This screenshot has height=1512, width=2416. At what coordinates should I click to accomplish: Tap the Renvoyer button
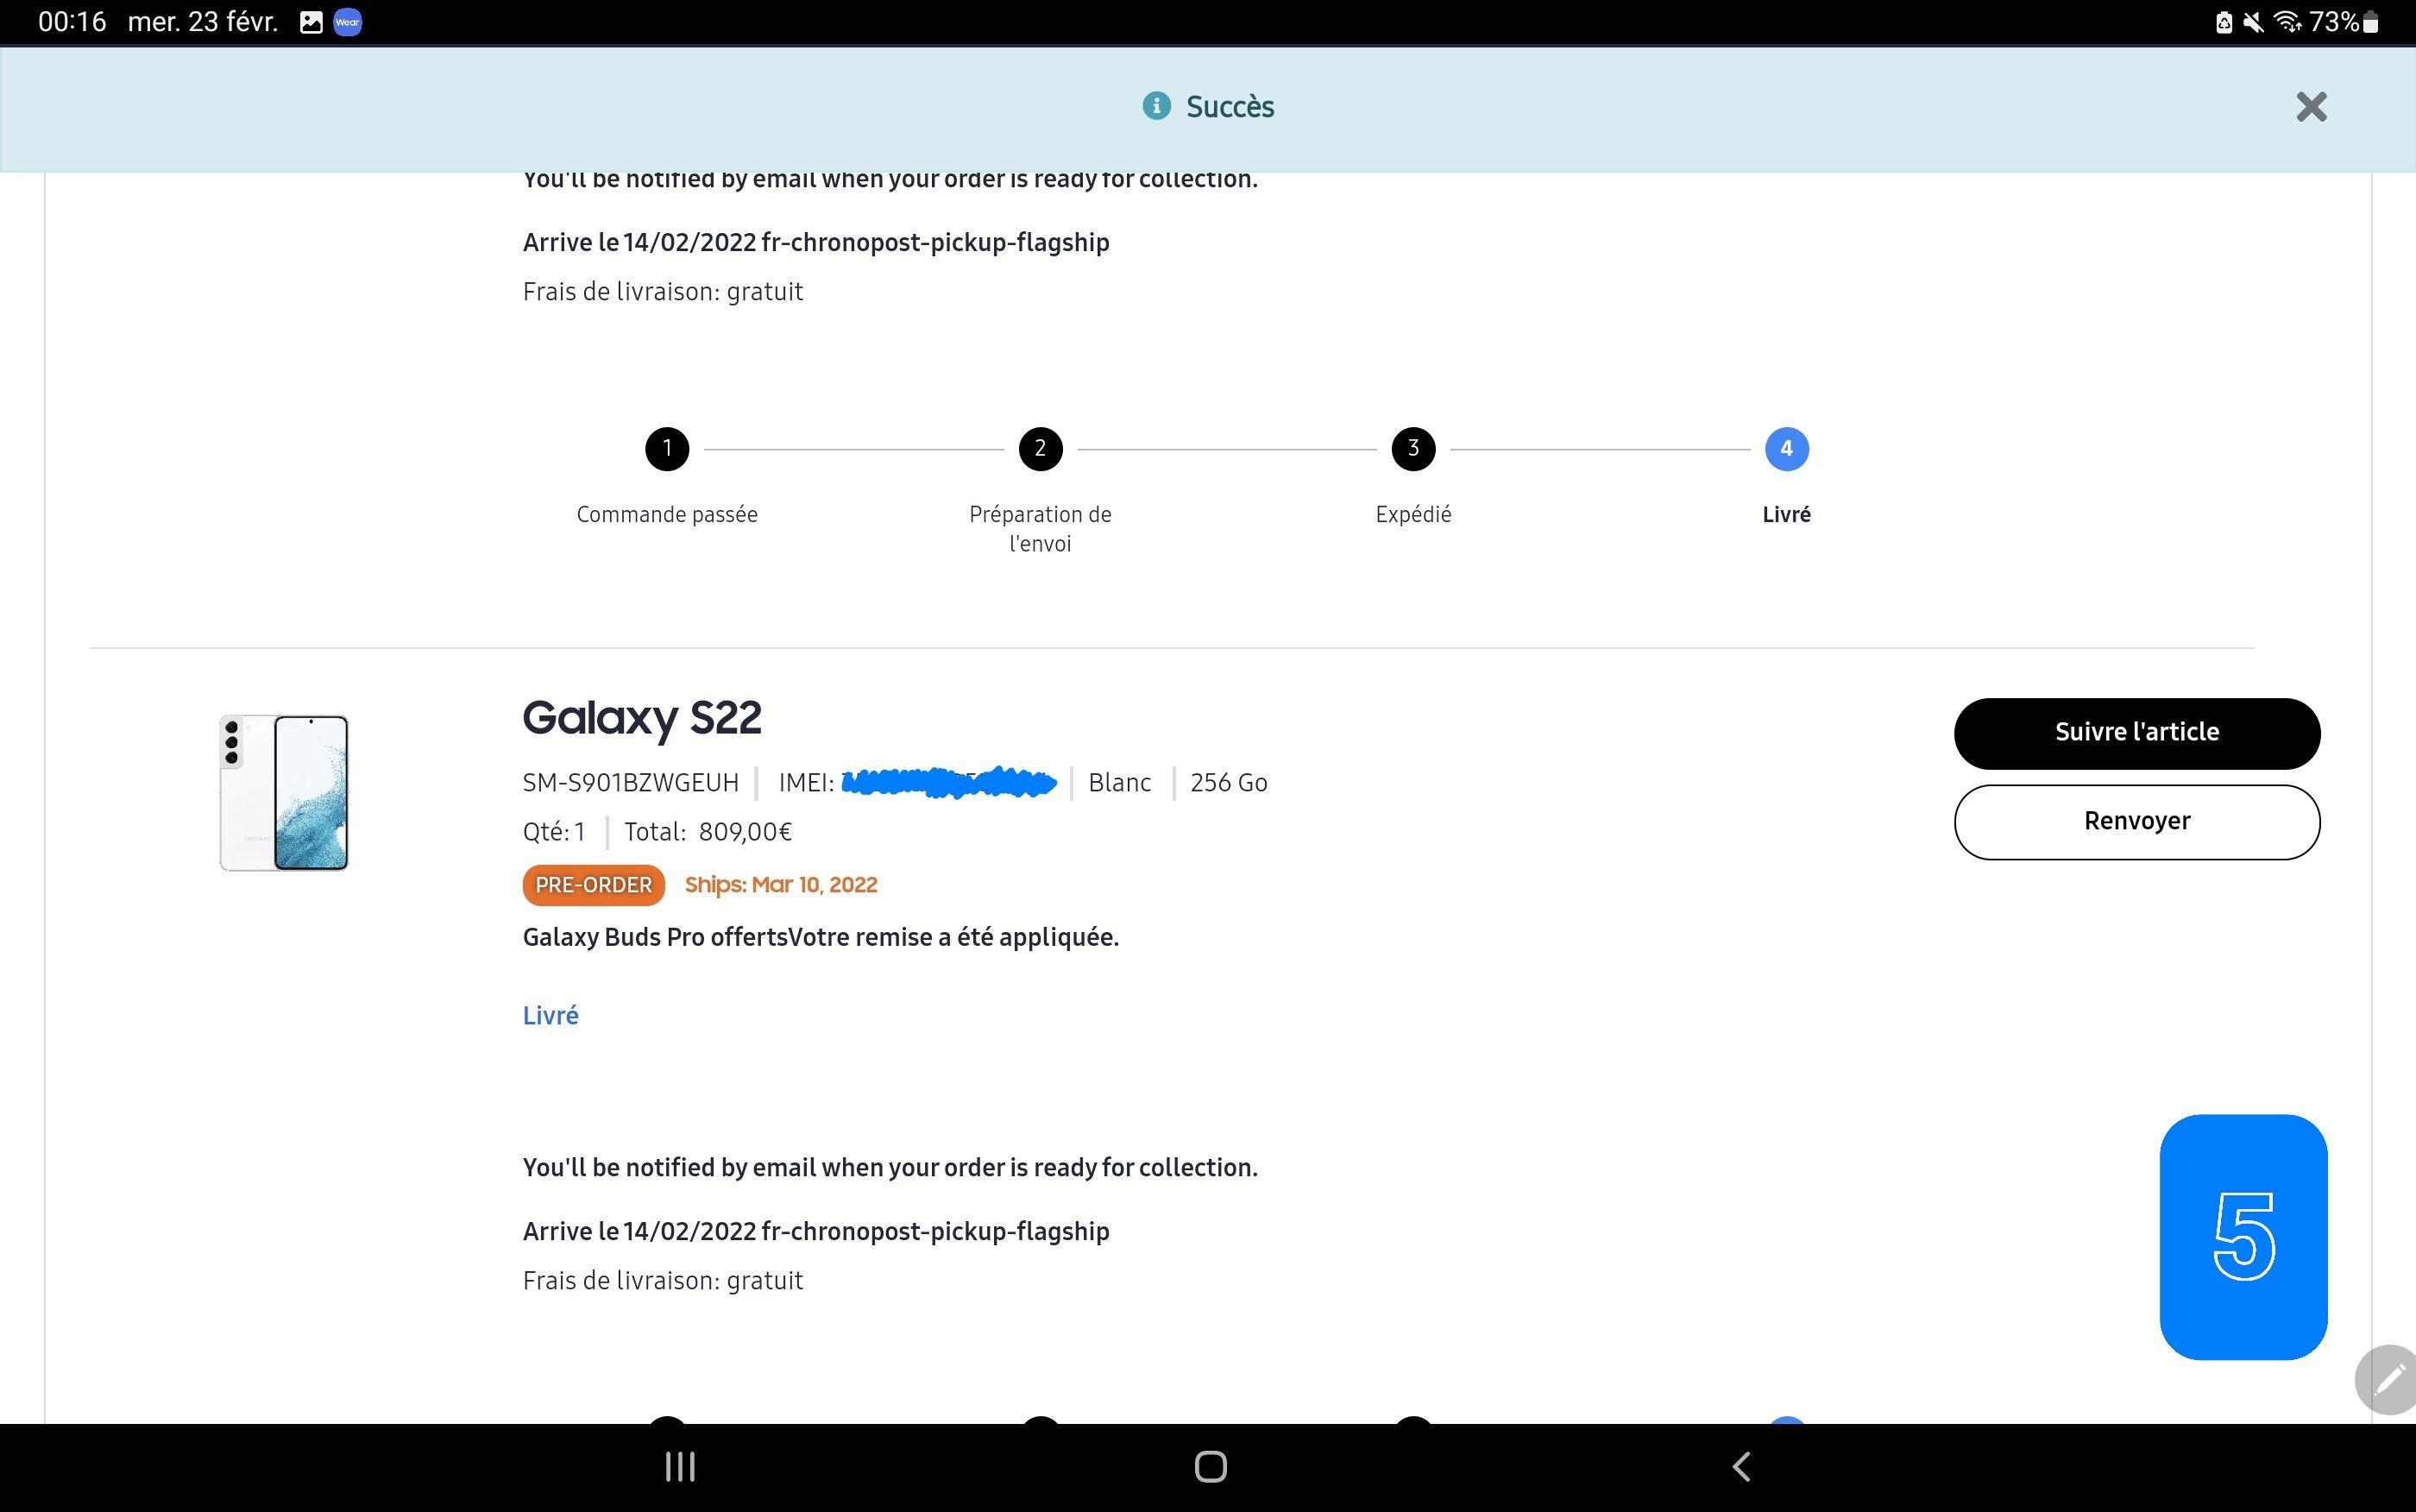2137,821
